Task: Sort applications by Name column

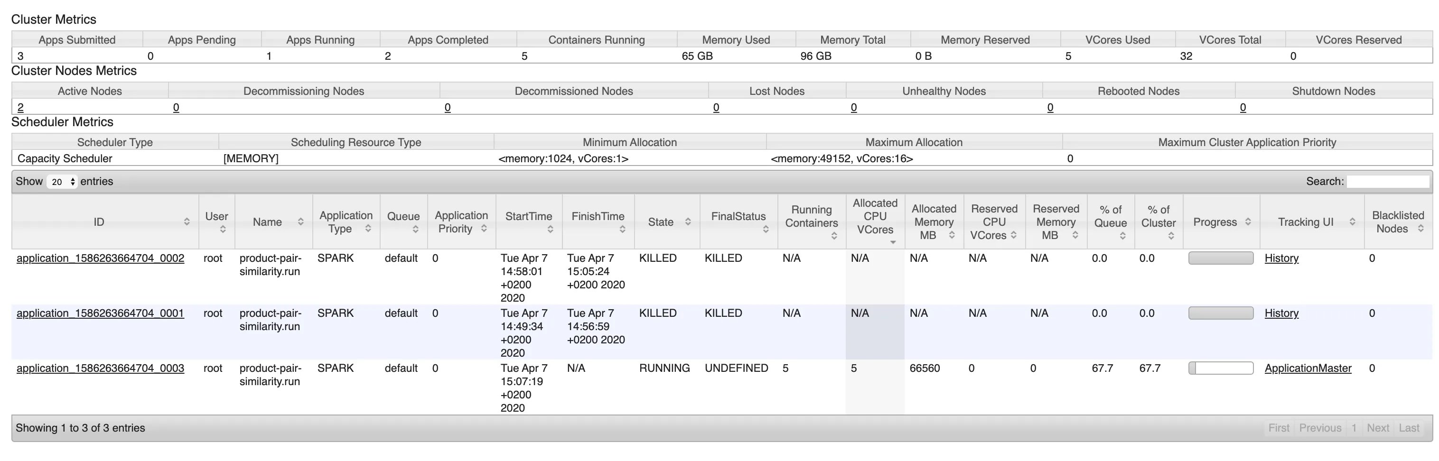Action: click(274, 221)
